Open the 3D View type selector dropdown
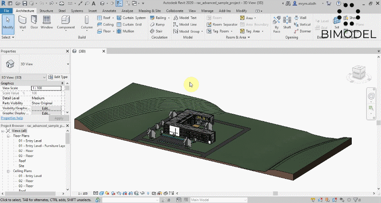The height and width of the screenshot is (203, 381). click(x=68, y=64)
